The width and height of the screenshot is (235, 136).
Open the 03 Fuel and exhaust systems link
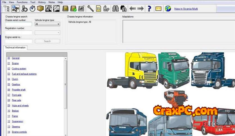(x=24, y=74)
